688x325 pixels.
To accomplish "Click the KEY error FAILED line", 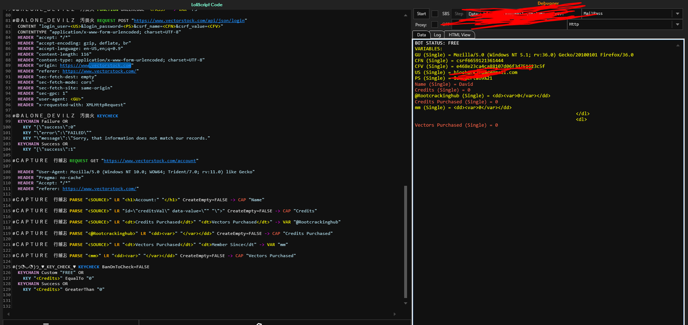I will point(58,132).
